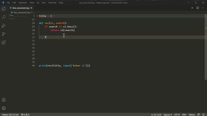
Task: Open the View menu
Action: [32, 3]
